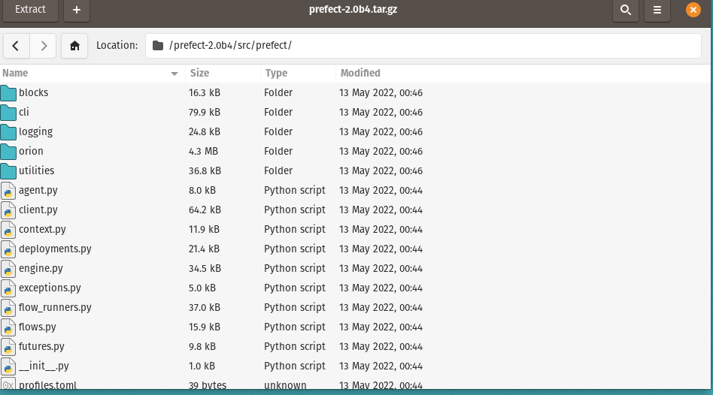Click the futures.py Python file icon

(x=8, y=347)
